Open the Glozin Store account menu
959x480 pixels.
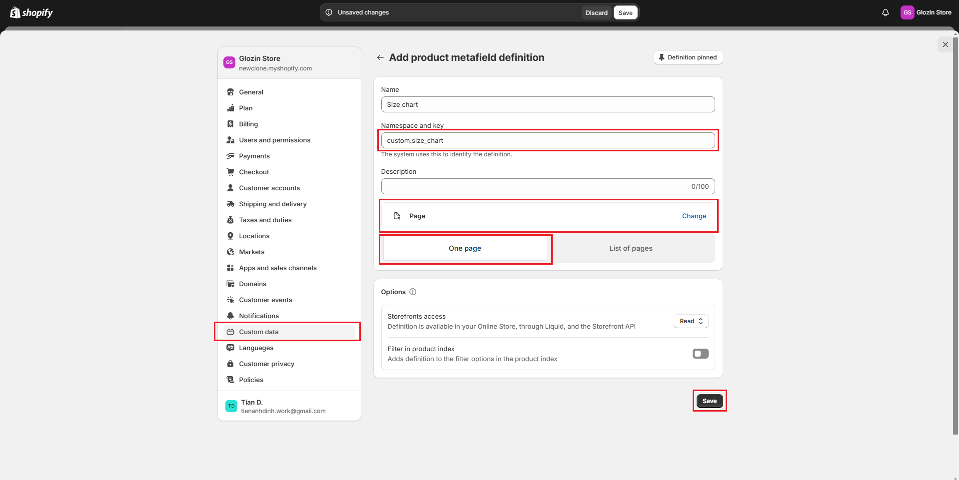point(926,12)
